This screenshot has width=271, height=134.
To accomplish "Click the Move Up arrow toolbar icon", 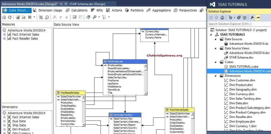I will tap(61, 17).
